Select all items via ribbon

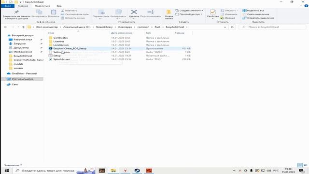253,11
